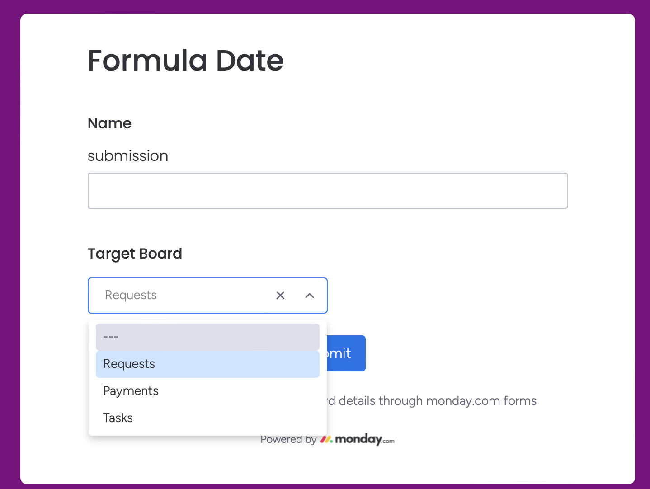Viewport: 650px width, 489px height.
Task: Choose Payments from the dropdown list
Action: click(207, 391)
